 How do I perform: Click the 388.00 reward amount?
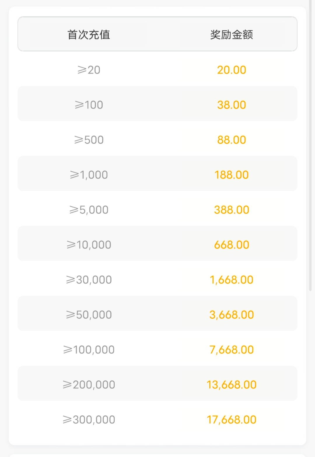[x=232, y=210]
